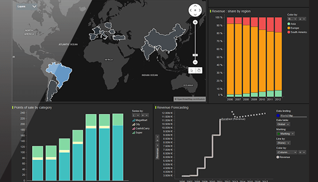318x182 pixels.
Task: Click the AFRICA map label
Action: click(x=109, y=60)
